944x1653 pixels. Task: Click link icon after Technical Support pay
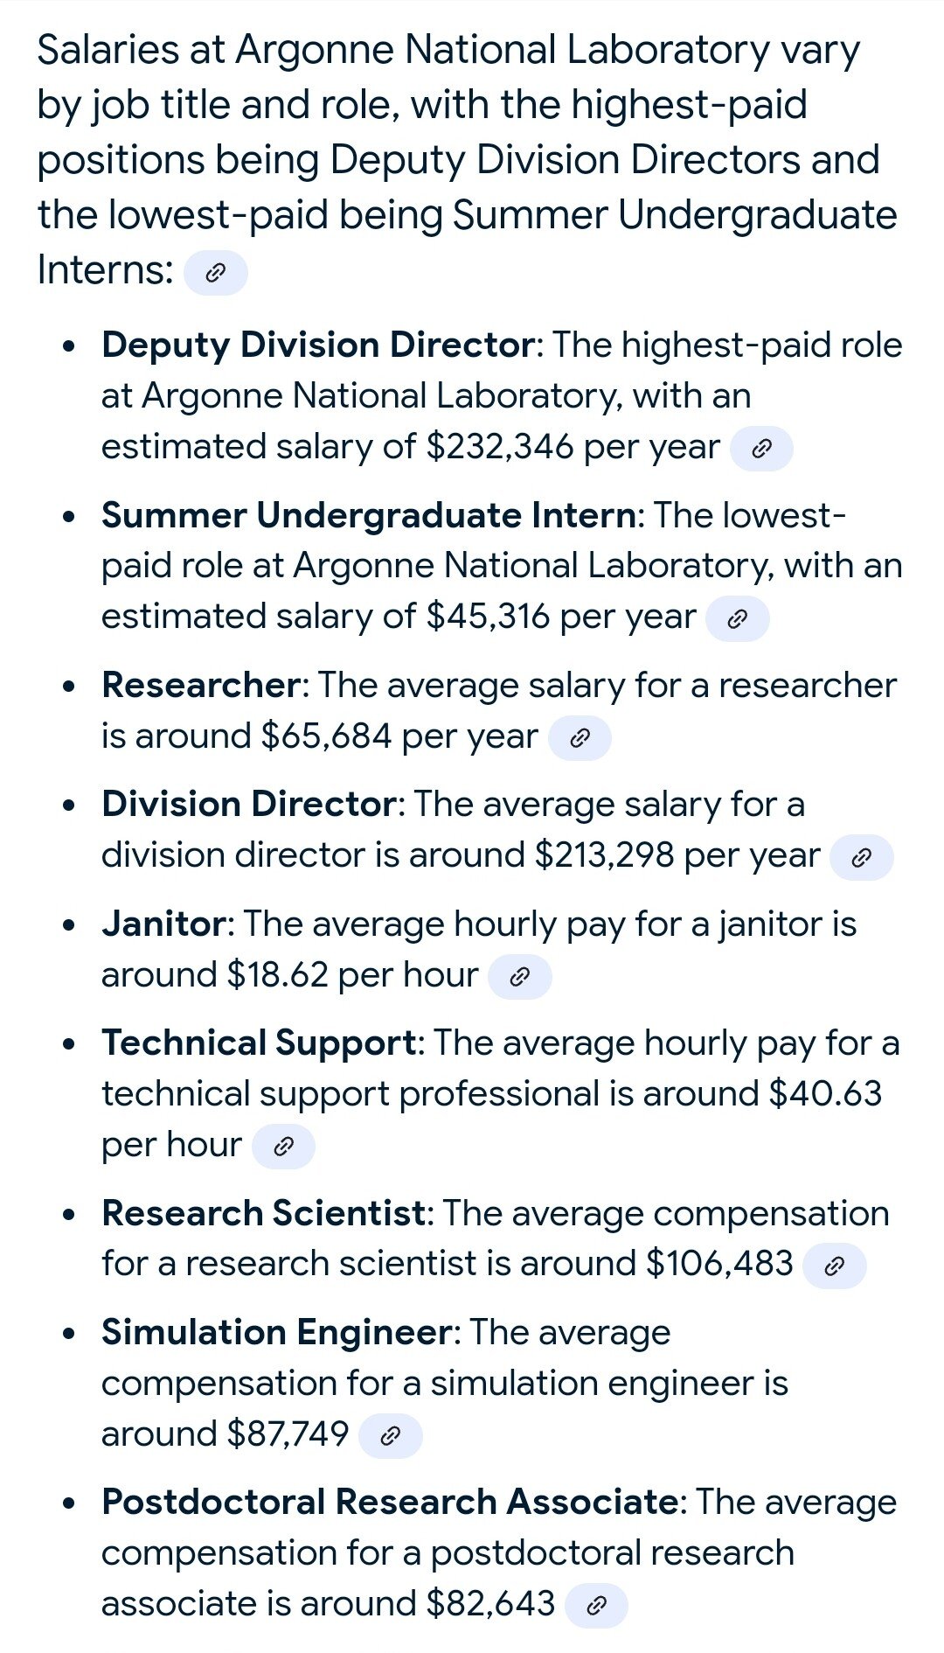[x=283, y=1147]
